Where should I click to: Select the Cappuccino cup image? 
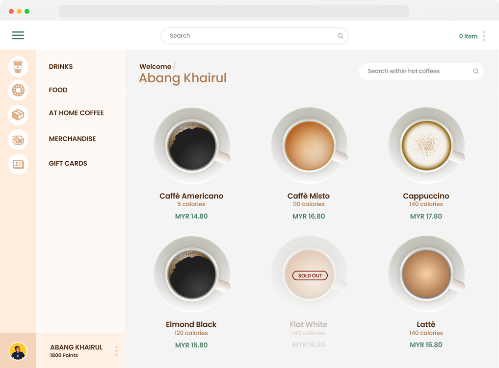[x=426, y=146]
